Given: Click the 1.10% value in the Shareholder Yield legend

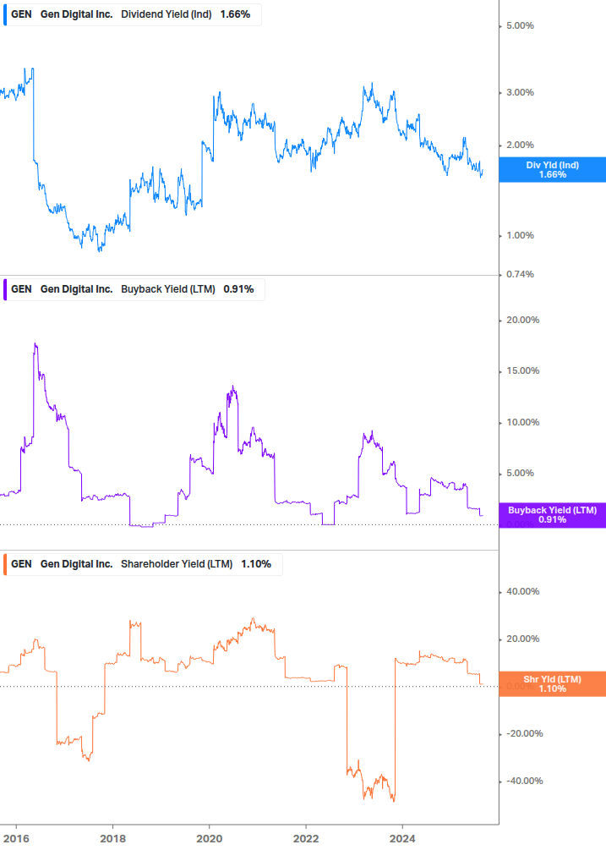Looking at the screenshot, I should click(x=256, y=564).
